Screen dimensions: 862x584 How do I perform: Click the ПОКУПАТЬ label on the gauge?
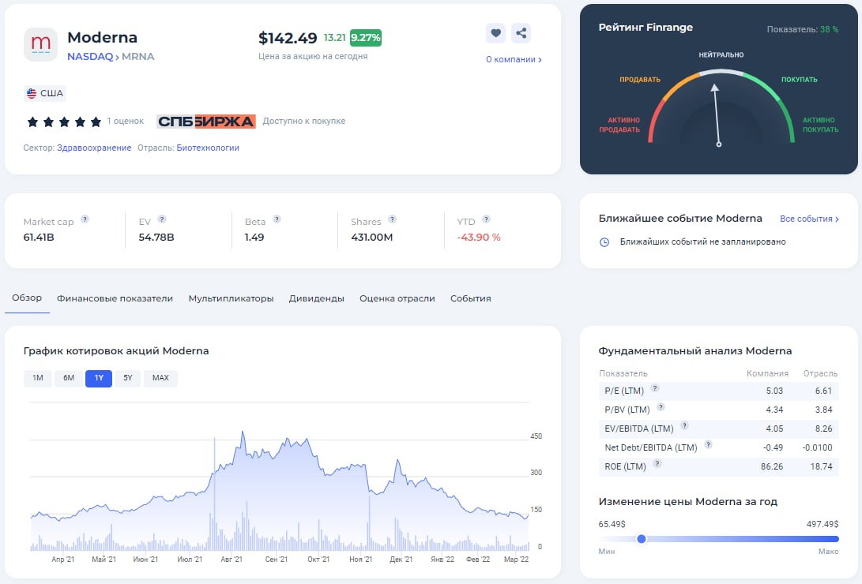pos(800,80)
